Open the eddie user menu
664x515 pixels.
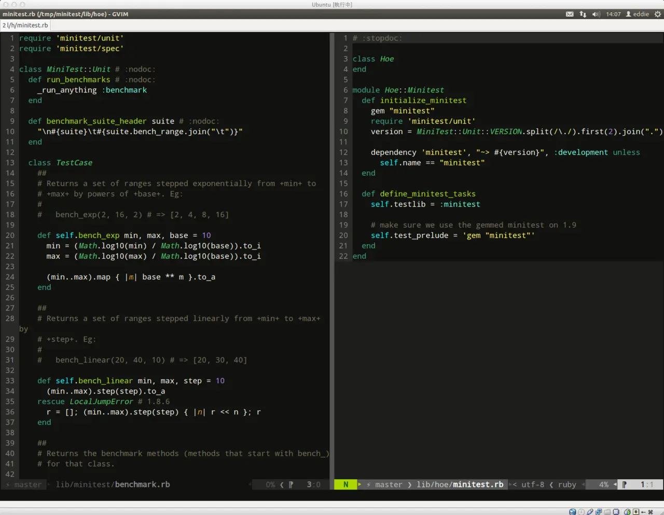tap(638, 14)
